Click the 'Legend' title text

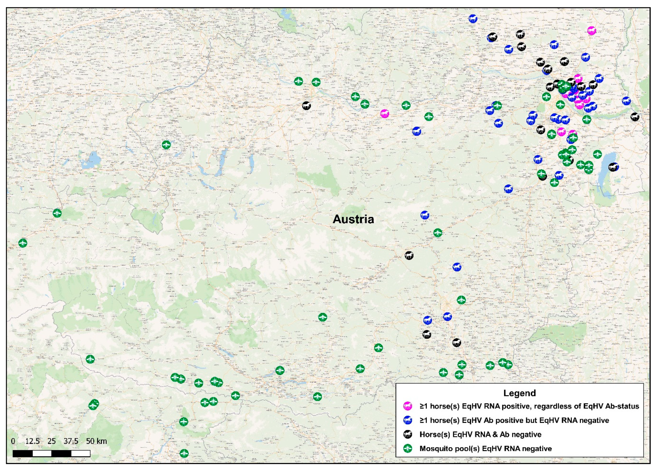click(519, 393)
